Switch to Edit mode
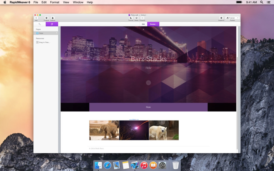 click(x=143, y=24)
